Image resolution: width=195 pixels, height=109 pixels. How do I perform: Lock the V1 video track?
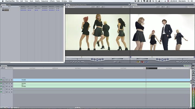pyautogui.click(x=9, y=80)
